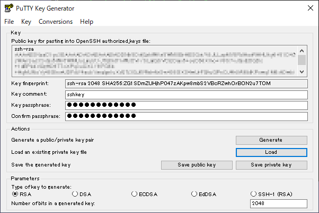Click the Save private key button

click(271, 165)
